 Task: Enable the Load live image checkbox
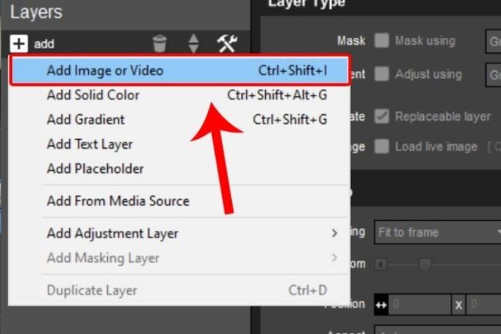coord(382,147)
